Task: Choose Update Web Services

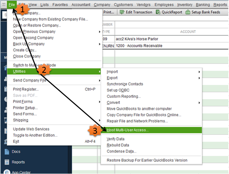Action: click(x=31, y=129)
